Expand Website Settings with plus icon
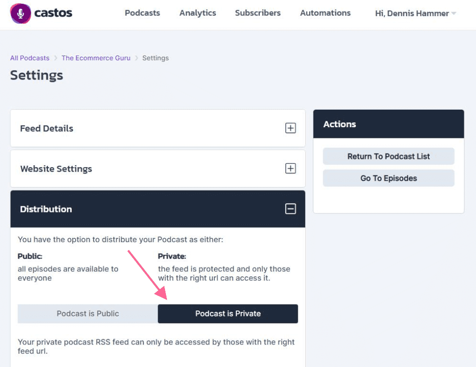This screenshot has width=476, height=367. pyautogui.click(x=290, y=168)
